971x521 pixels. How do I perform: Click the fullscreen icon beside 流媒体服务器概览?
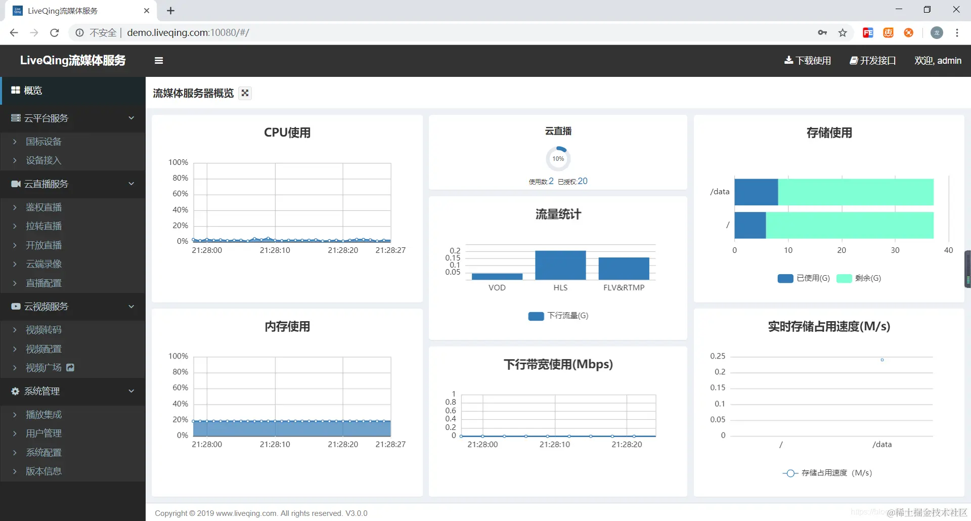(245, 93)
